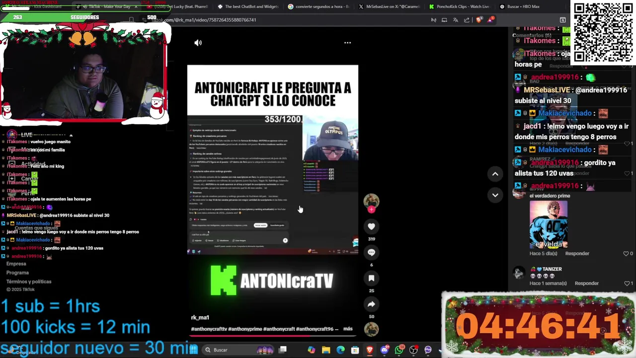Go to the next video with the down arrow
636x358 pixels.
point(495,195)
